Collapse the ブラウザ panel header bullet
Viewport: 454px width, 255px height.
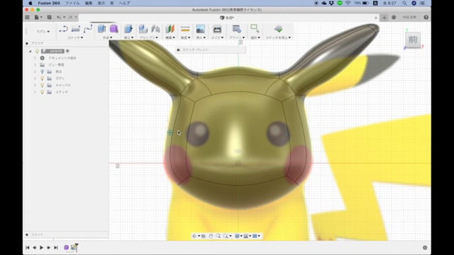coord(27,43)
